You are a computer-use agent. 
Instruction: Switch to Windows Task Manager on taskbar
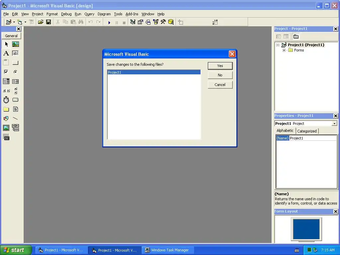coord(168,250)
